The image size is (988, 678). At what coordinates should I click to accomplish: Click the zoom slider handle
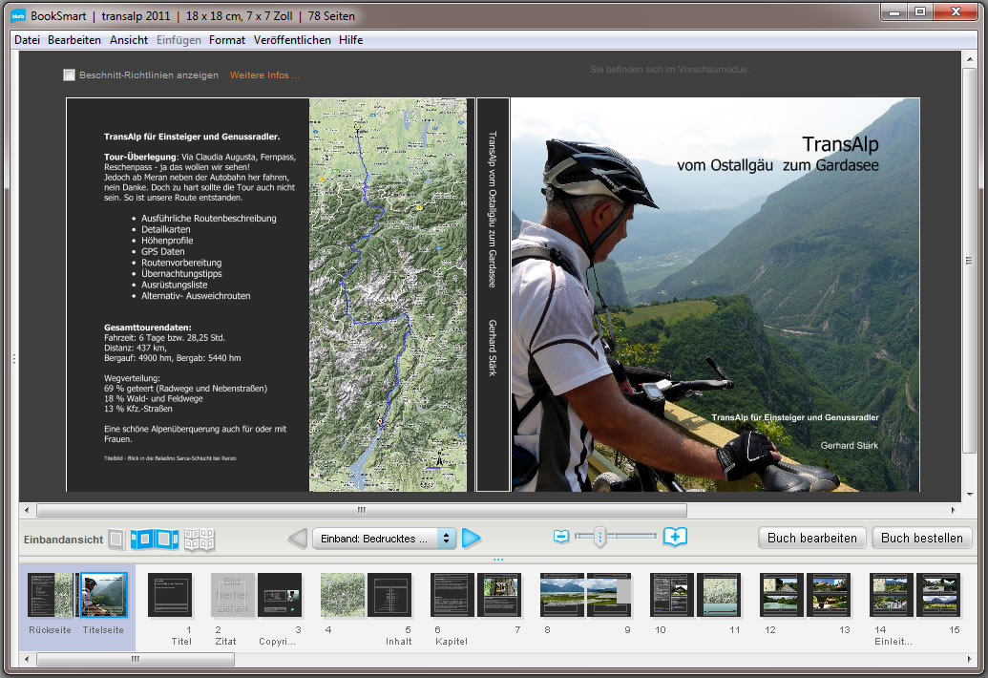click(599, 538)
